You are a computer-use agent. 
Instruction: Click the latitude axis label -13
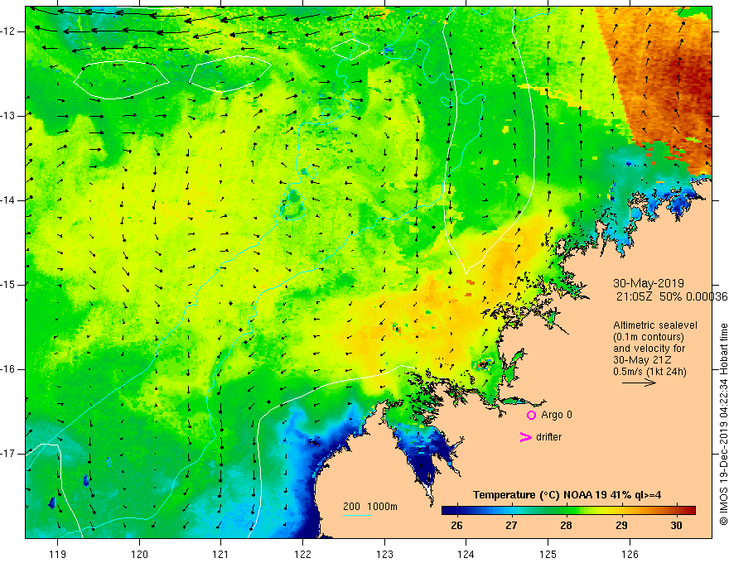[8, 116]
